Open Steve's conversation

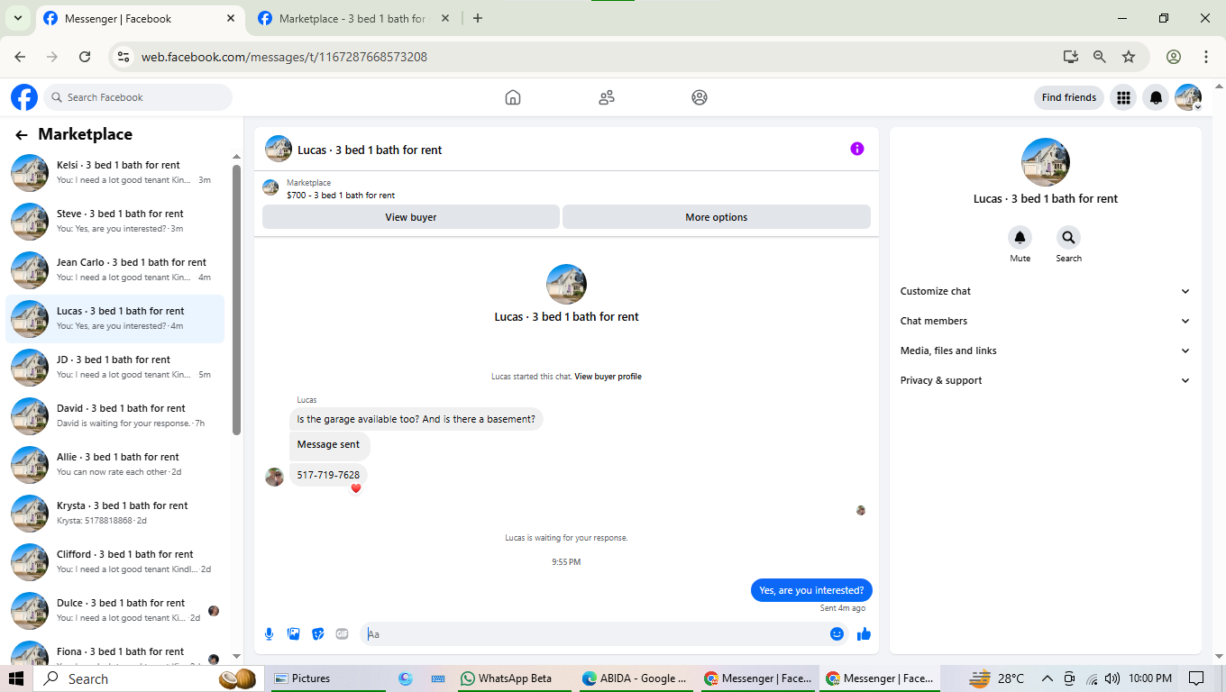tap(115, 221)
